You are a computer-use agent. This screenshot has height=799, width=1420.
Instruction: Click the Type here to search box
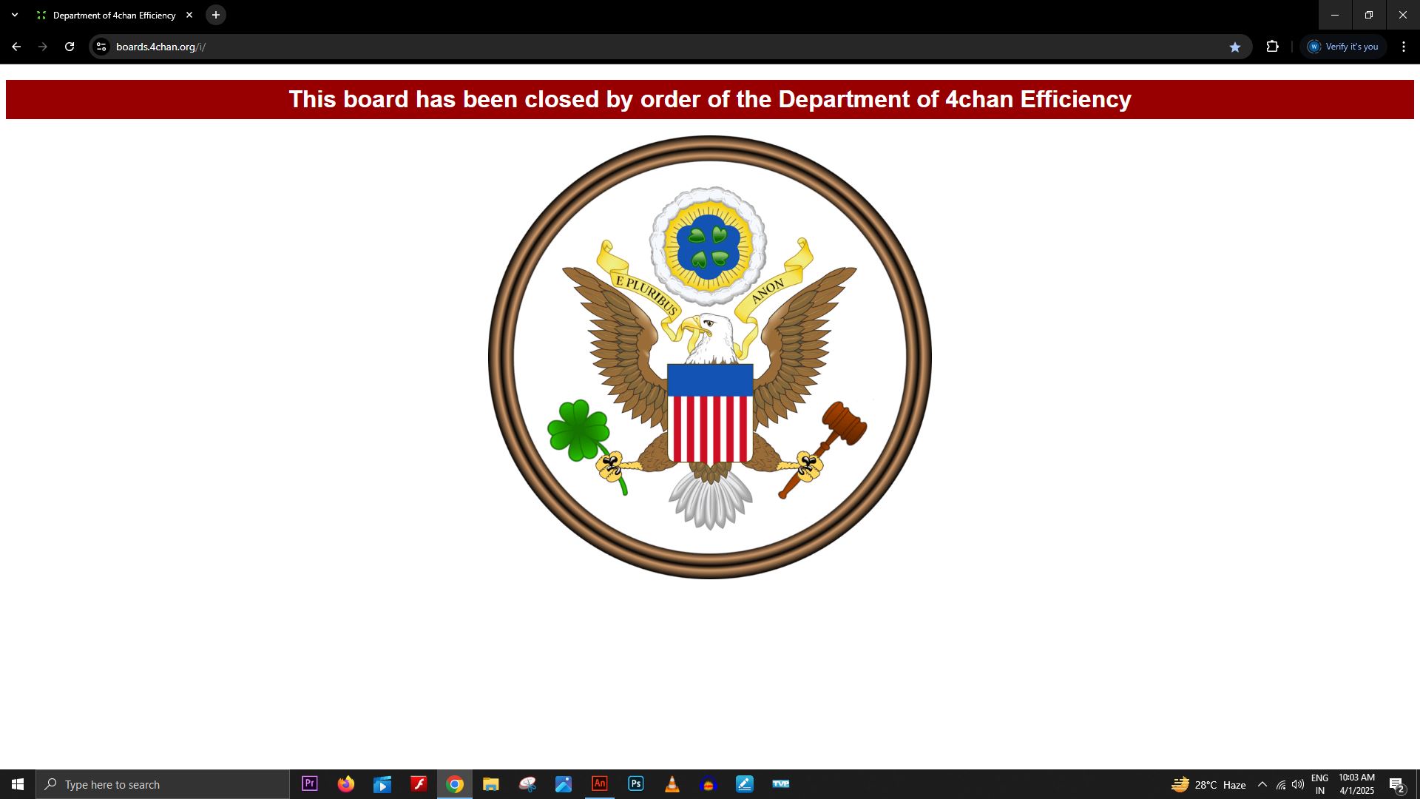coord(163,784)
